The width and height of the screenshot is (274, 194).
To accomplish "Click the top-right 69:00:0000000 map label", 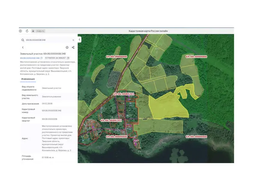I will [x=197, y=57].
